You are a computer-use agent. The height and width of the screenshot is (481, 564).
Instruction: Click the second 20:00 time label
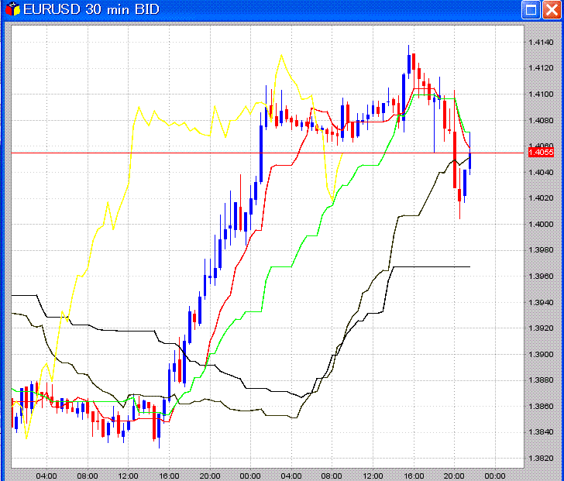(x=454, y=476)
